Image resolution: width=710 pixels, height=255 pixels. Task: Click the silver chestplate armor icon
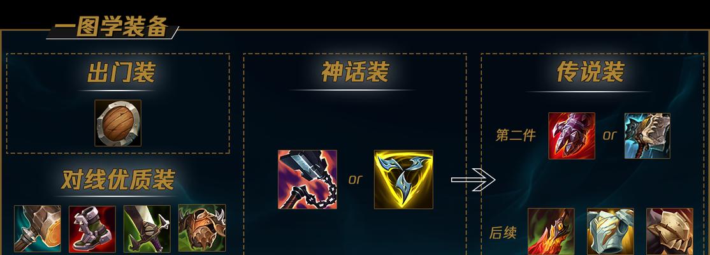611,231
